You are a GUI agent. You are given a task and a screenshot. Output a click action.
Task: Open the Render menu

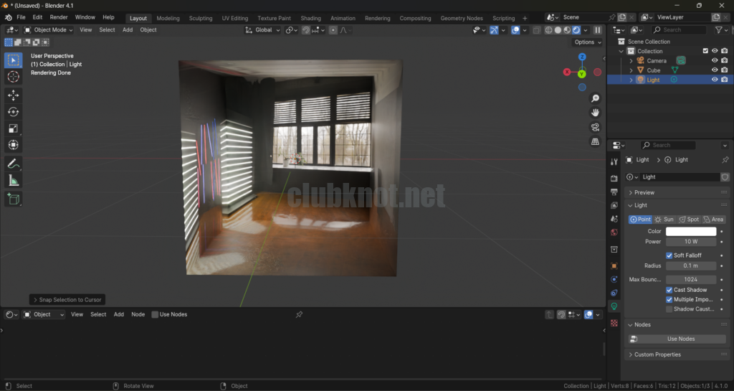pyautogui.click(x=59, y=17)
